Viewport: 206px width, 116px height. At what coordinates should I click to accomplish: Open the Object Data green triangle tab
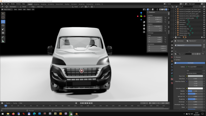click(x=172, y=76)
